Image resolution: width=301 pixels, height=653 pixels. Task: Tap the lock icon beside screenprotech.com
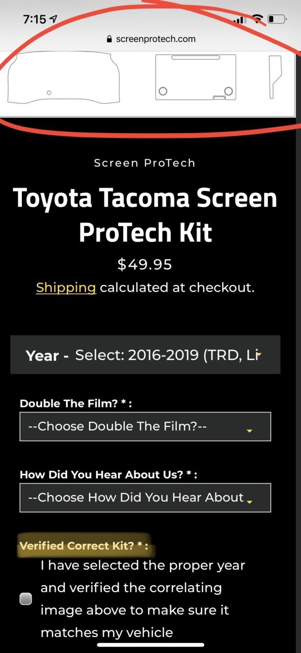click(x=108, y=39)
